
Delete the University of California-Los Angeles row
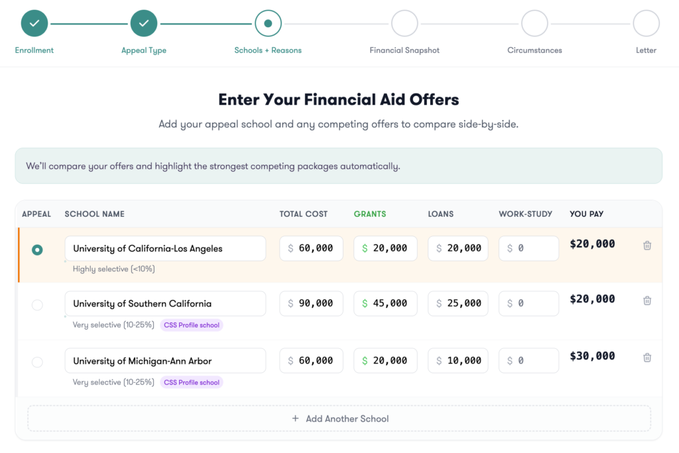click(647, 245)
